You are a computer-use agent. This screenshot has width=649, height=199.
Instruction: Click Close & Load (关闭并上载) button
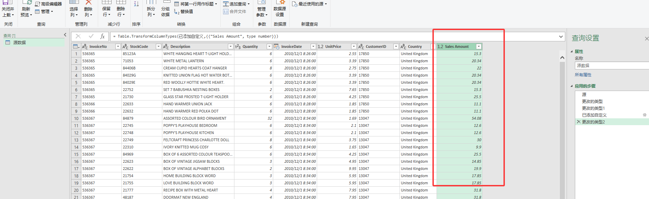point(8,9)
